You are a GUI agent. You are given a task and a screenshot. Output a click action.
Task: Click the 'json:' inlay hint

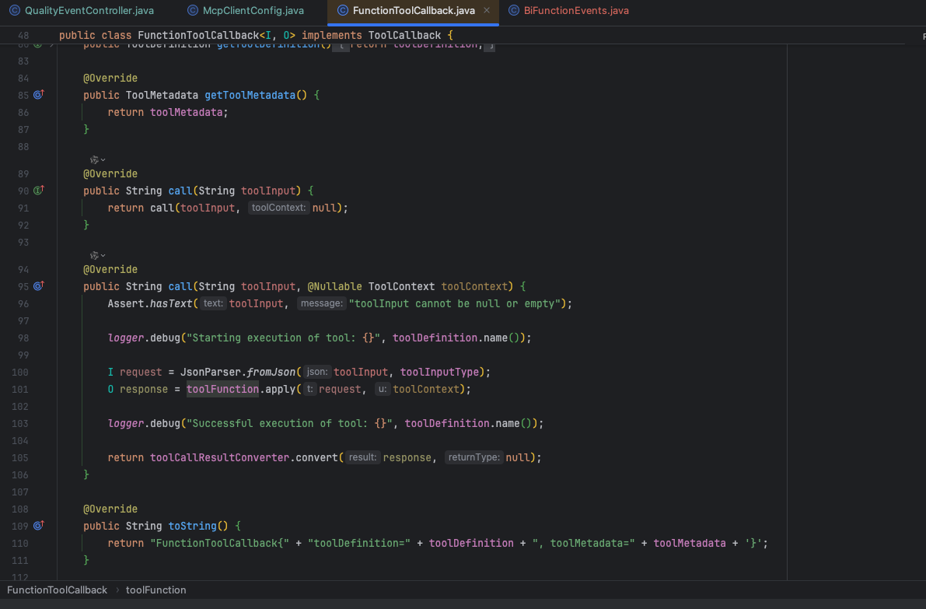[317, 372]
